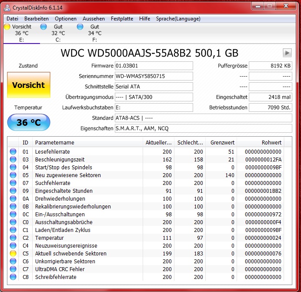The height and width of the screenshot is (292, 301).
Task: Click the Rohwert column header
Action: [x=261, y=143]
